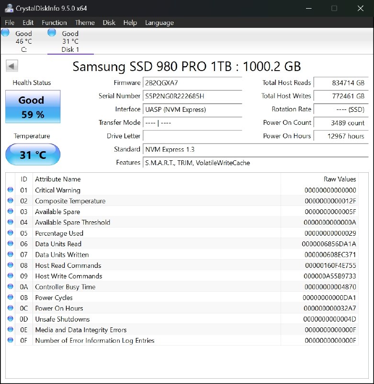This screenshot has width=374, height=384.
Task: Click the Disk 1 blue status orb
Action: coord(52,33)
